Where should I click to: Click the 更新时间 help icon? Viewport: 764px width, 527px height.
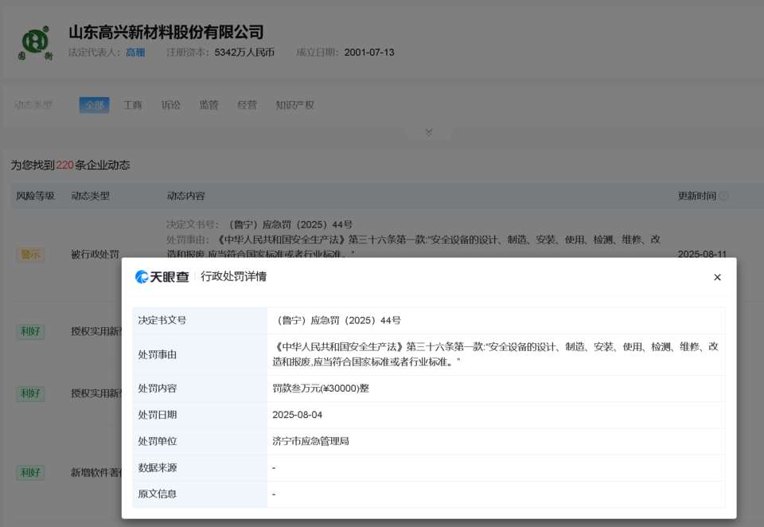click(724, 196)
